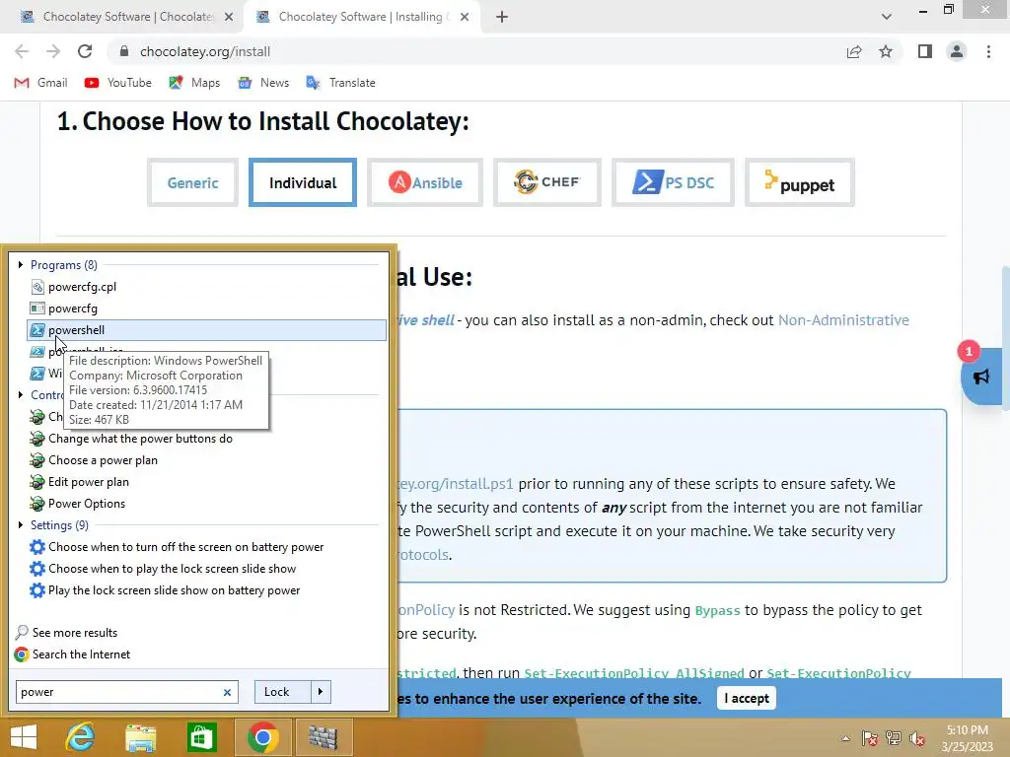Open Choose a power plan
The height and width of the screenshot is (757, 1010).
[x=103, y=460]
